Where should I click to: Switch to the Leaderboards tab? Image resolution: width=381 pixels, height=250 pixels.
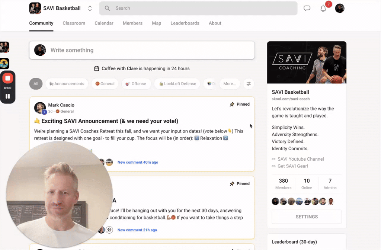(x=185, y=23)
